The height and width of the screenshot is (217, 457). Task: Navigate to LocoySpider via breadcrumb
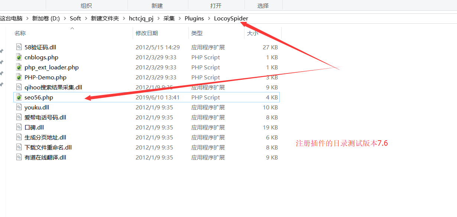tap(231, 18)
